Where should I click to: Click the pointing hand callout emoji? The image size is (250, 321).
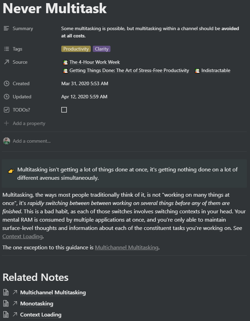tap(11, 171)
